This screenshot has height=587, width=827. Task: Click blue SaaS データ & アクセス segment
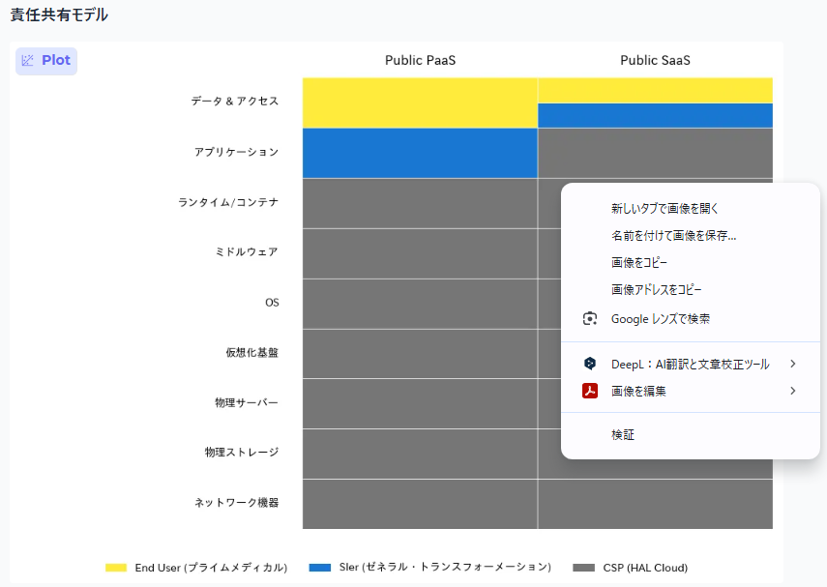[655, 115]
